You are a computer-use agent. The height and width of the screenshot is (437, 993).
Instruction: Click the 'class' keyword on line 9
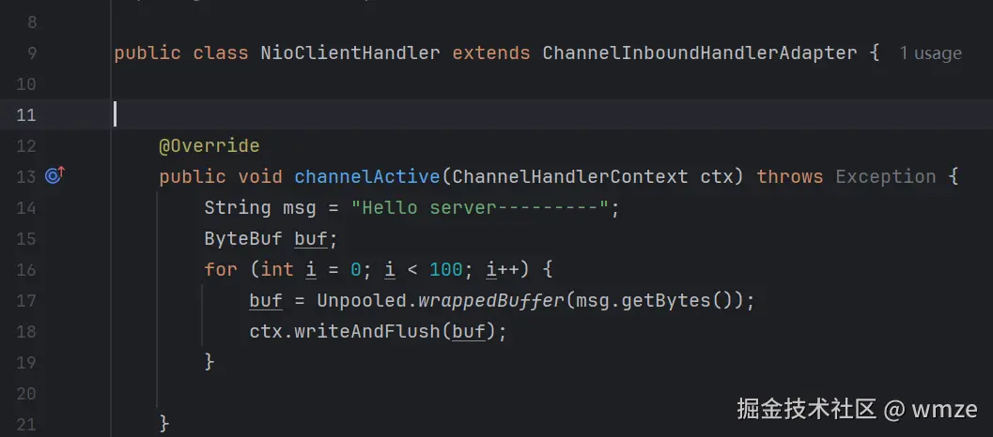221,53
